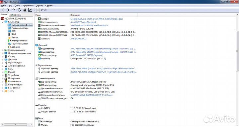This screenshot has width=239, height=127.
Task: Refresh the report with the Refresh icon
Action: (x=19, y=10)
